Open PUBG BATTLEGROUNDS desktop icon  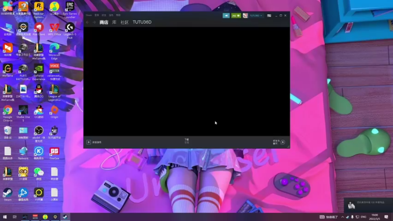tap(23, 72)
